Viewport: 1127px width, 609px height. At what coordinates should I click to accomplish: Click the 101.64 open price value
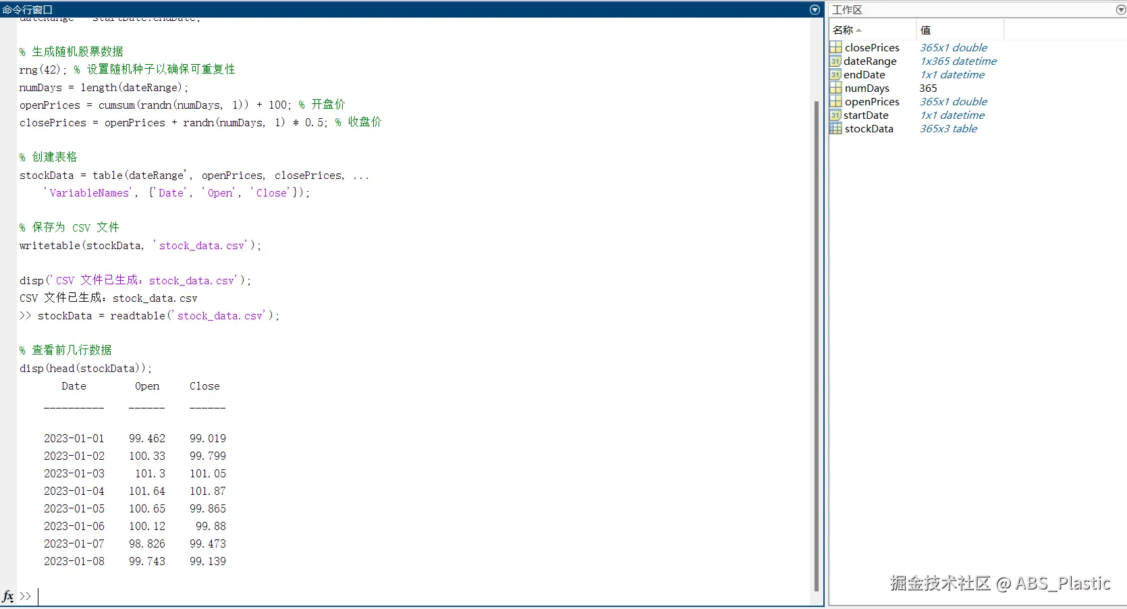click(147, 491)
